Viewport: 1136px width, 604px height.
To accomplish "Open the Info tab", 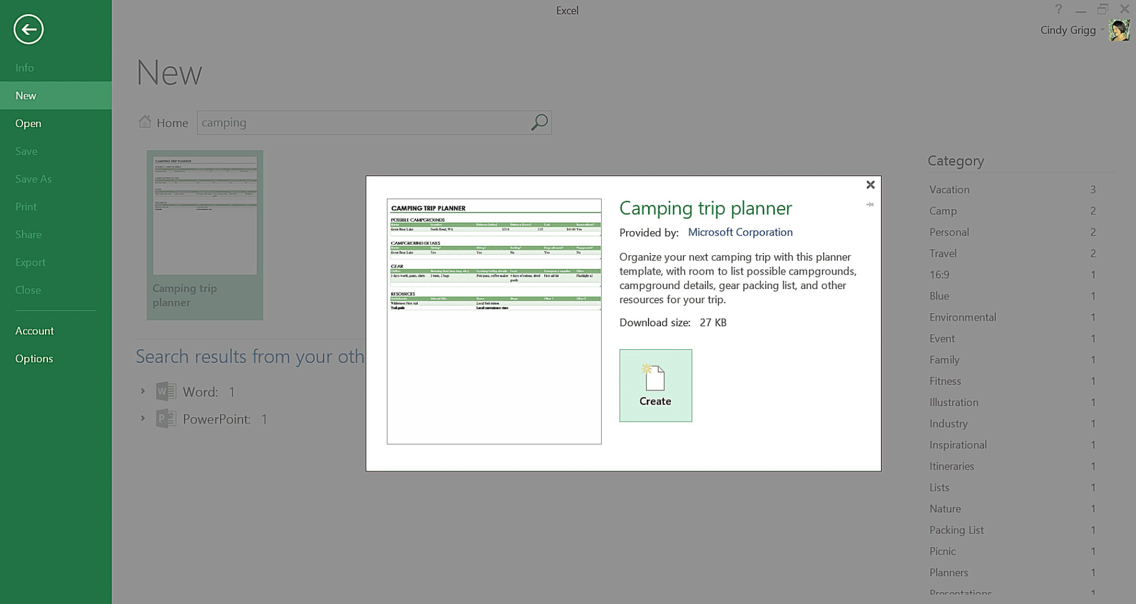I will coord(56,68).
